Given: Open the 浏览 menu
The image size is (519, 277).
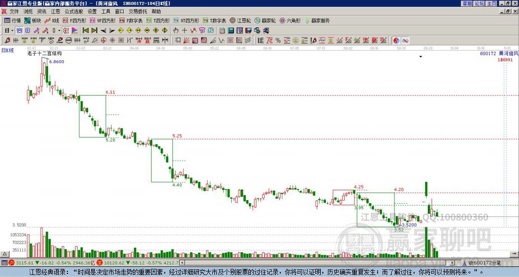Looking at the screenshot, I should [x=28, y=12].
